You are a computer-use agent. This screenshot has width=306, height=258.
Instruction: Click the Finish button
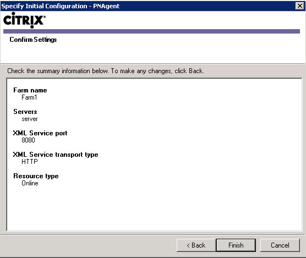click(x=236, y=245)
